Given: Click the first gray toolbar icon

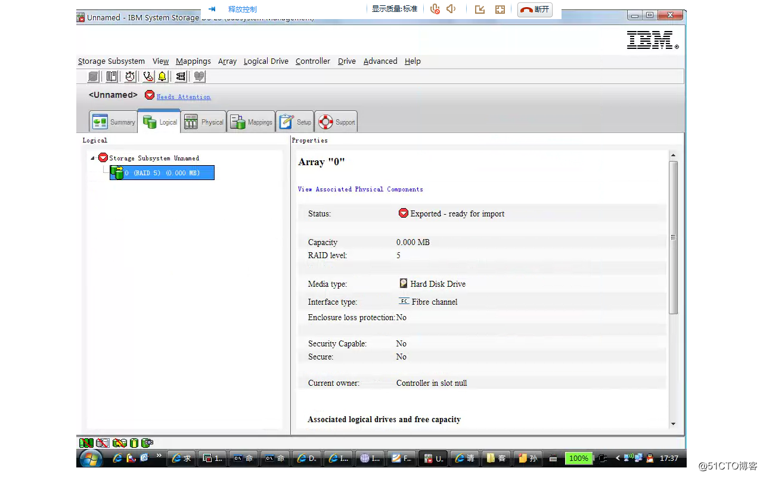Looking at the screenshot, I should [x=94, y=76].
